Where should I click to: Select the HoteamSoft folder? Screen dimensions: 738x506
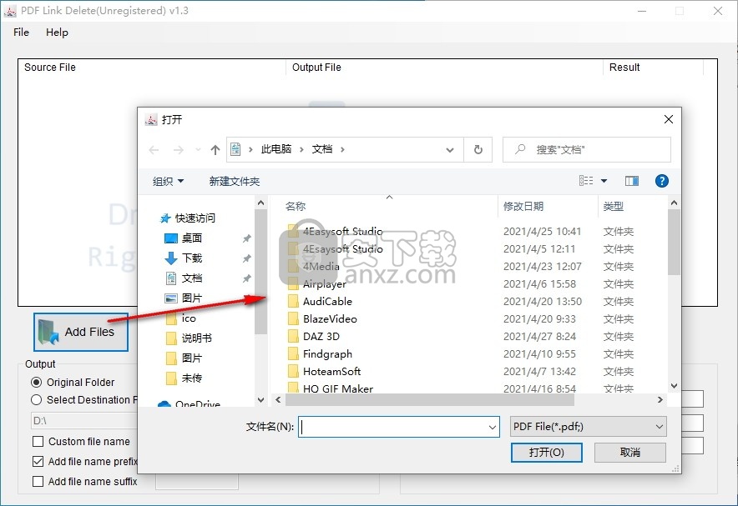coord(331,371)
